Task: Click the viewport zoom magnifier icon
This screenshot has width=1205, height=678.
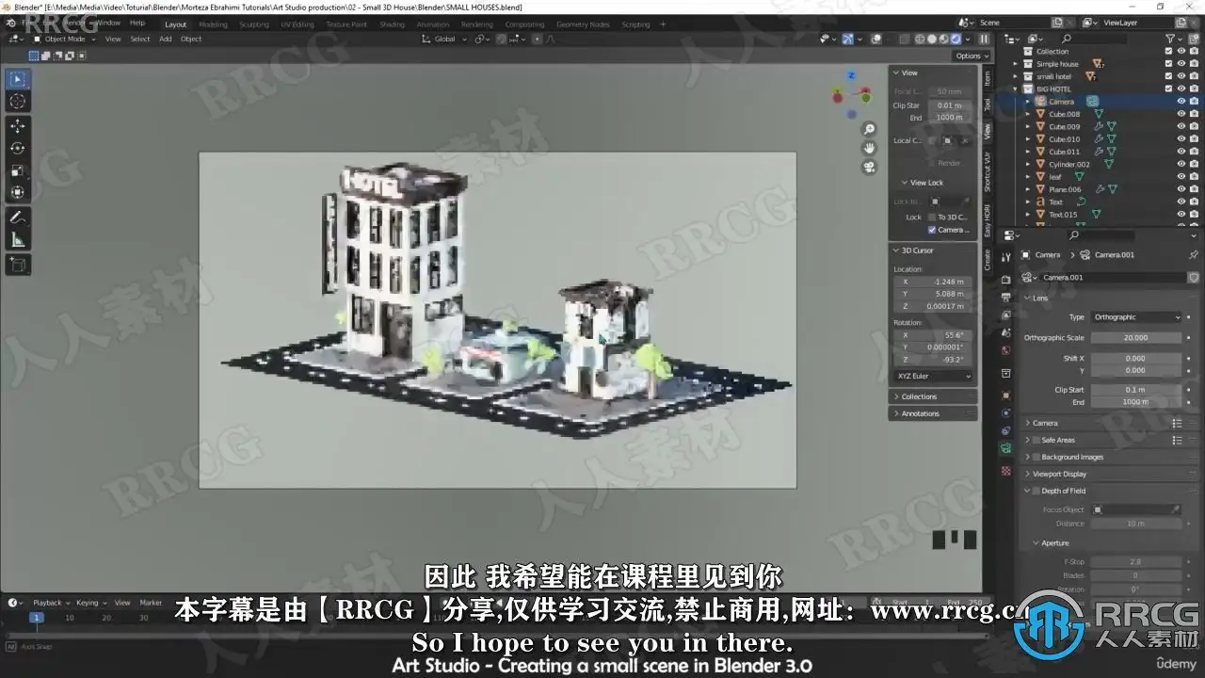Action: 870,129
